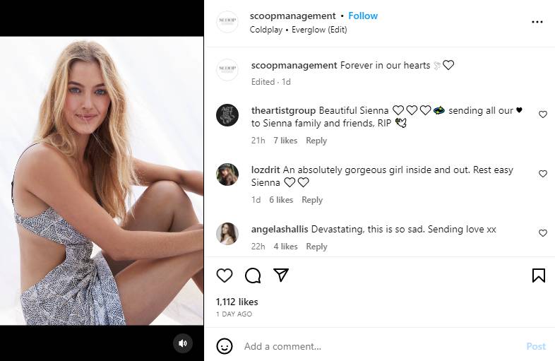This screenshot has width=555, height=361.
Task: View the 7 likes on theartistgroup's comment
Action: tap(285, 141)
